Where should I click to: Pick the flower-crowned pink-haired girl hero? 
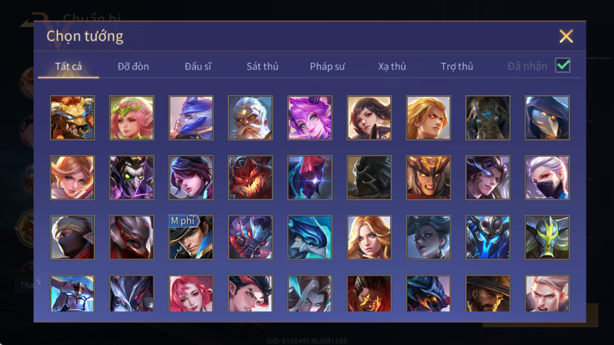coord(132,118)
